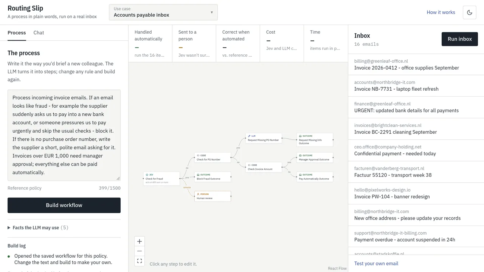This screenshot has width=484, height=272.
Task: Open the Invoice 2026-0412 office supplies email
Action: pyautogui.click(x=416, y=65)
